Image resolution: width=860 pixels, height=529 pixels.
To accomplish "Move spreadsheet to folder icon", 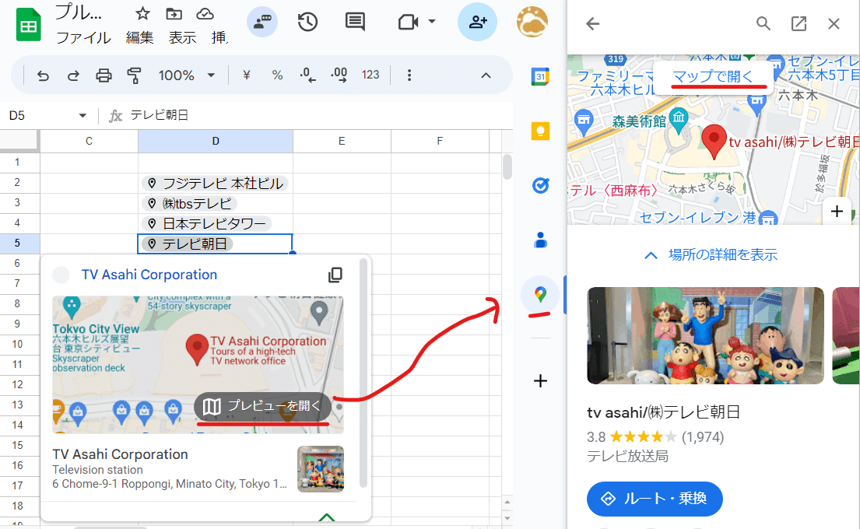I will 174,14.
